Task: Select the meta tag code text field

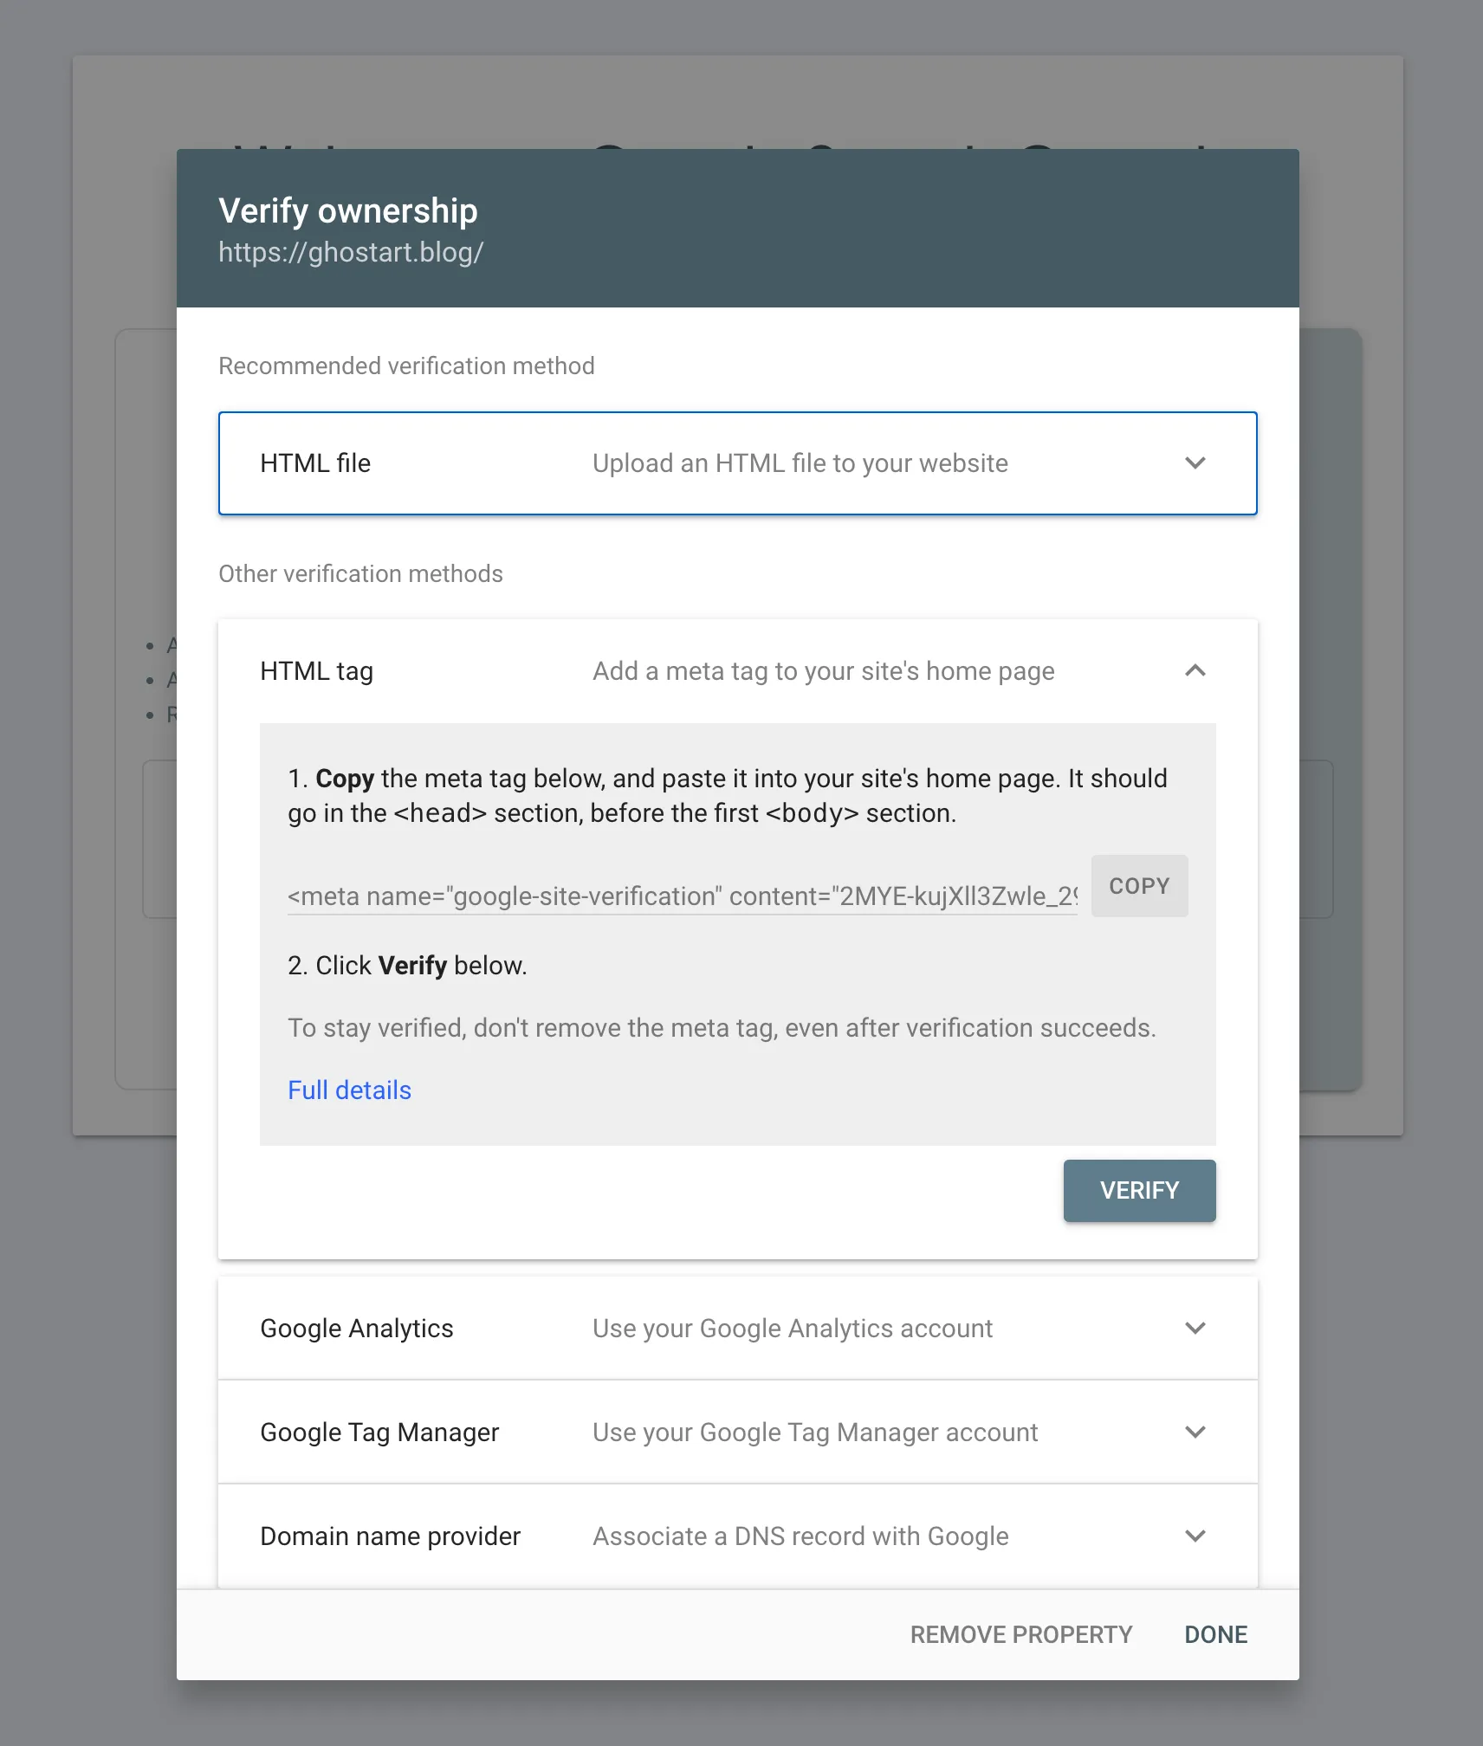Action: [682, 896]
